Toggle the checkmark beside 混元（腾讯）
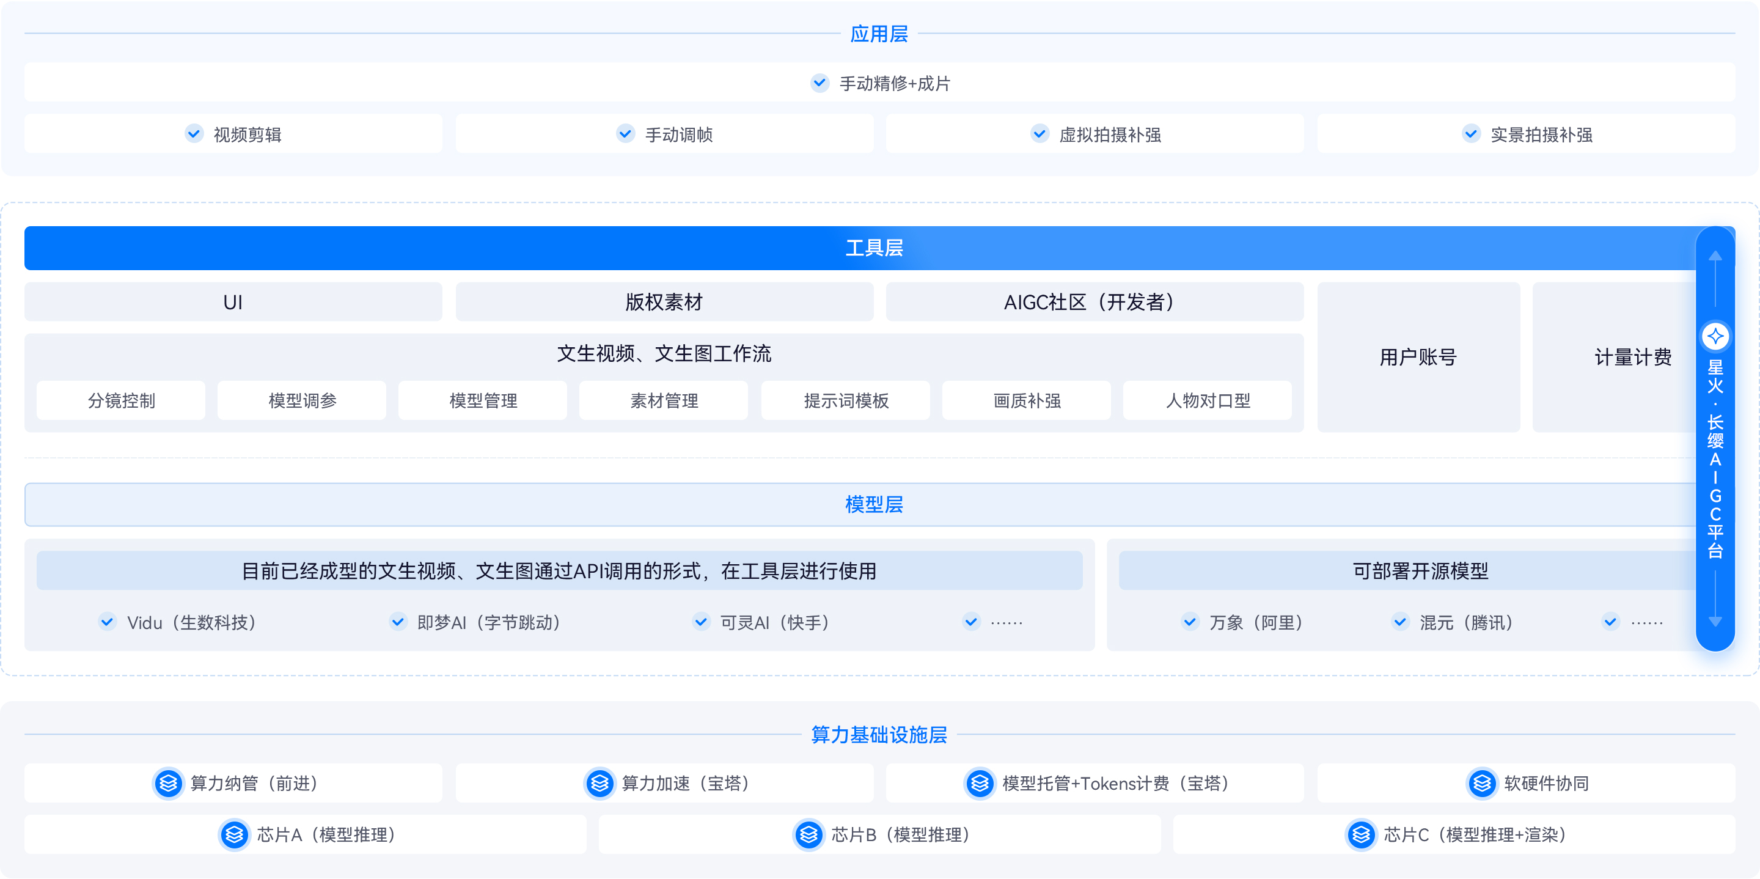Screen dimensions: 1760x879 pos(1399,622)
